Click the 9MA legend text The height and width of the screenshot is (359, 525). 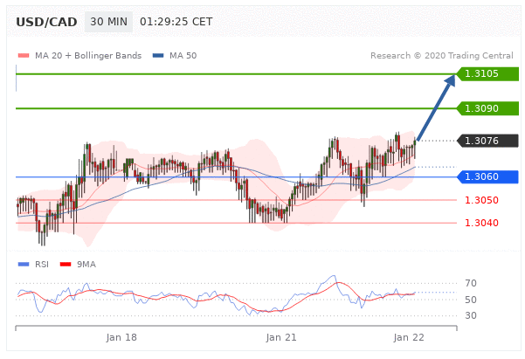click(86, 264)
